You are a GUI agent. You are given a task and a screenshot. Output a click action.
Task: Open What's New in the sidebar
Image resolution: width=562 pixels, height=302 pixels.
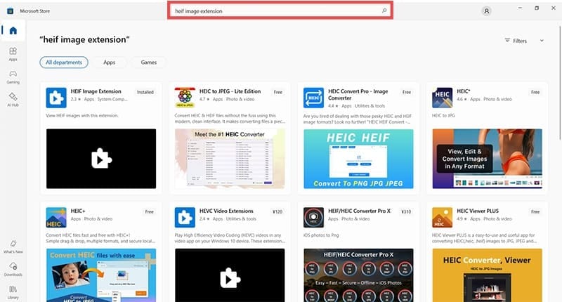click(13, 247)
